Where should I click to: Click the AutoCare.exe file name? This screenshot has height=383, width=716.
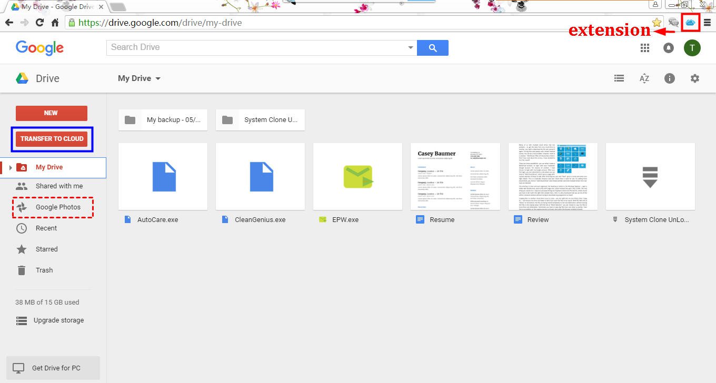(157, 220)
